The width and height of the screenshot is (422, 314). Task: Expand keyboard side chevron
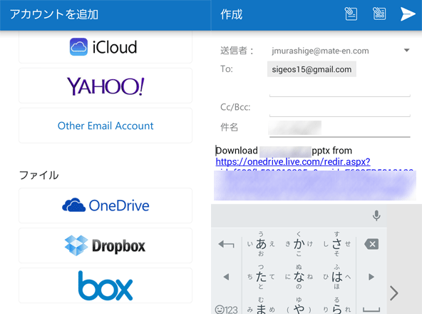394,293
